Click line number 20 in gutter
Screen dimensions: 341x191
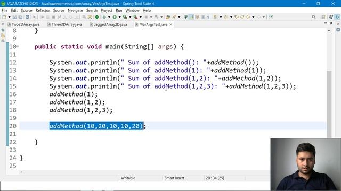13,126
